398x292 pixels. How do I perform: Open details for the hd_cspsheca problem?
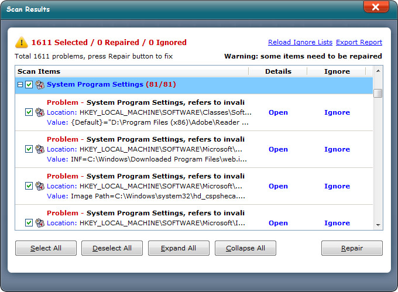click(x=278, y=186)
